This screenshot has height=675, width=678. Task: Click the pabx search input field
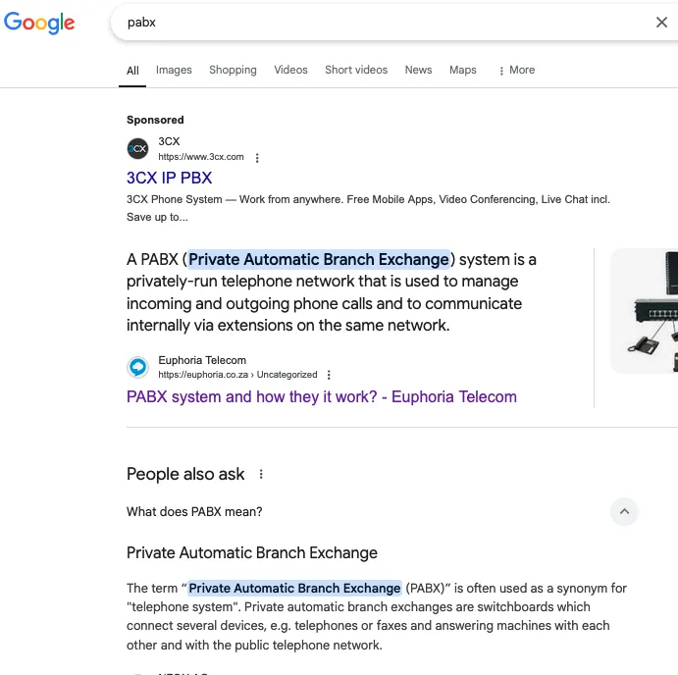click(373, 23)
